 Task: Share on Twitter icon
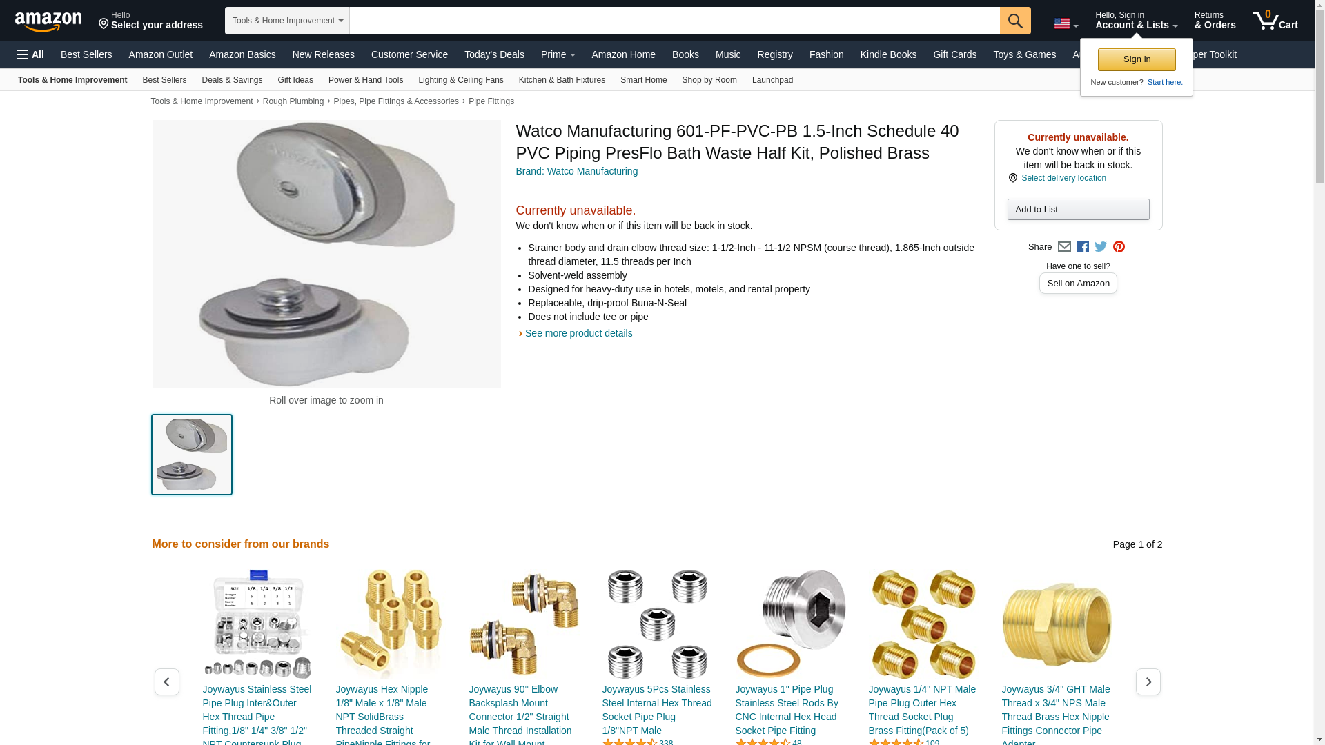click(1101, 247)
